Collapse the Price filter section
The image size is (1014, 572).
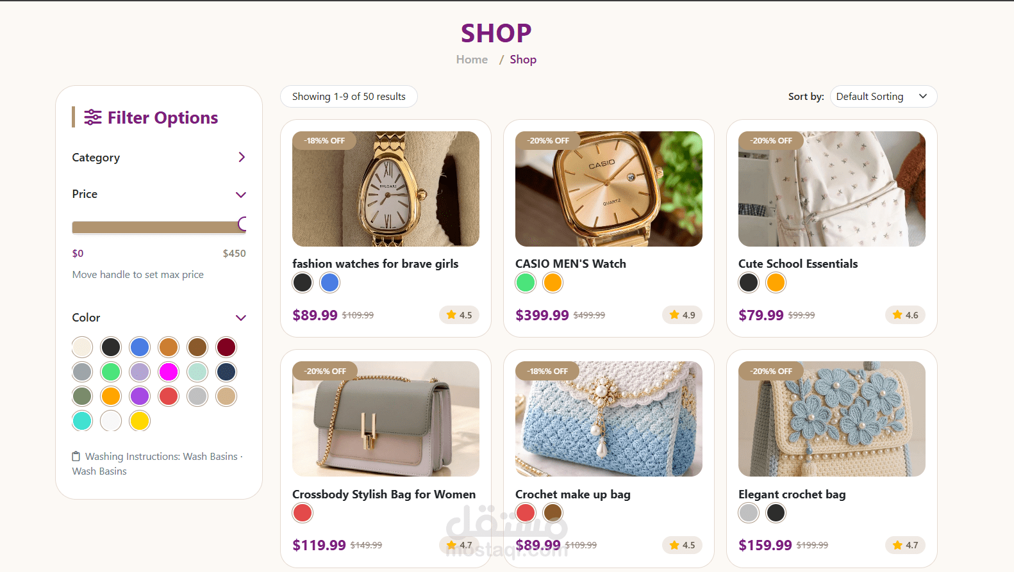[241, 195]
